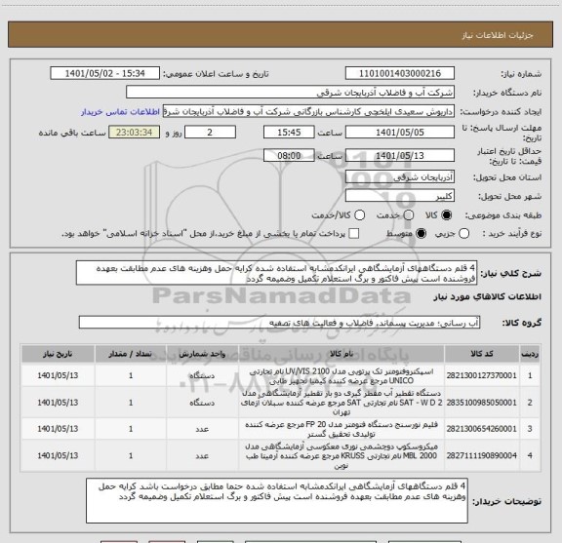Image resolution: width=562 pixels, height=543 pixels.
Task: Click the ردیف column header
Action: pos(530,354)
